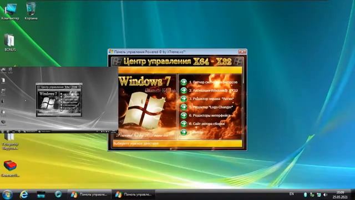Click the left Панель управле... taskbar button
Viewport: 355px width, 200px height.
pyautogui.click(x=89, y=194)
